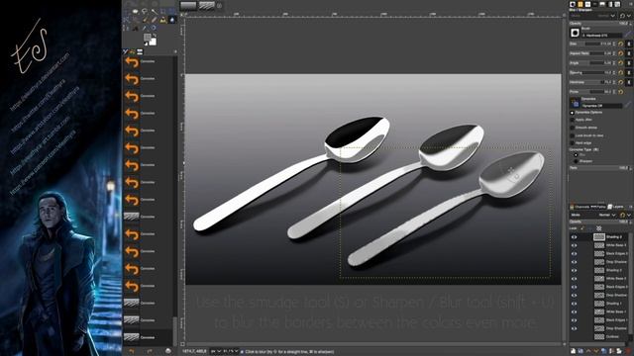Click the redo arrow below history list

point(150,352)
